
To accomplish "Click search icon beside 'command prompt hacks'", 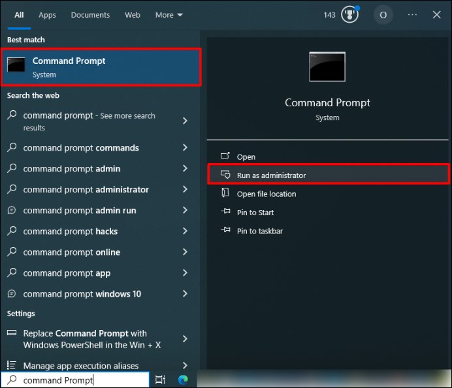I will coord(12,230).
